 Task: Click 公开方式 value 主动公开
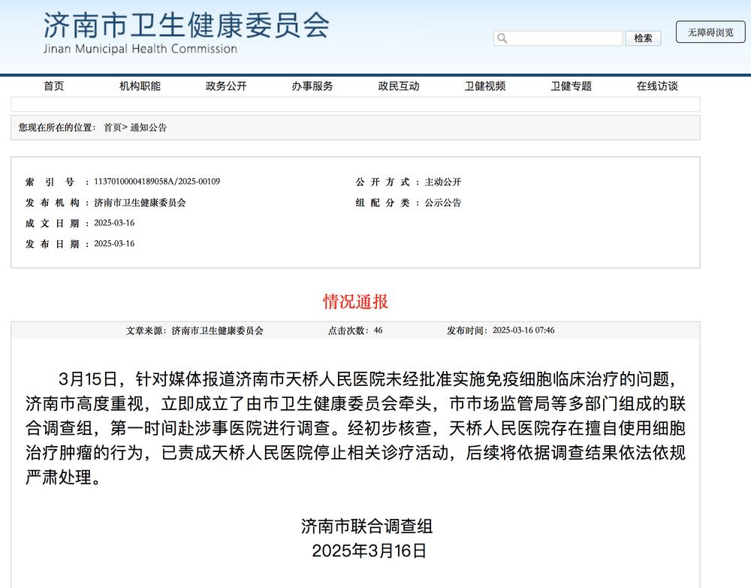click(x=443, y=182)
